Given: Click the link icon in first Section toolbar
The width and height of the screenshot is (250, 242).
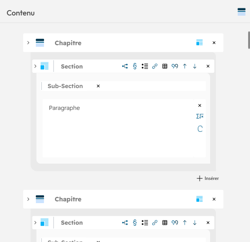Looking at the screenshot, I should click(x=155, y=66).
